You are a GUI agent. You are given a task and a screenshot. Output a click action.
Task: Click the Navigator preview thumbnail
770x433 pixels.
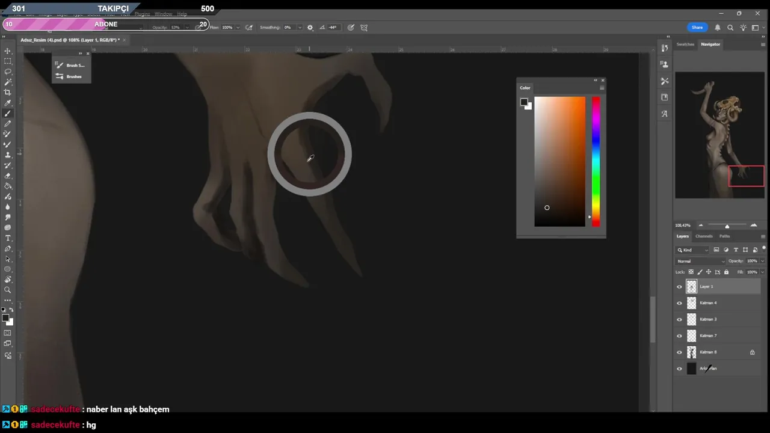(719, 135)
